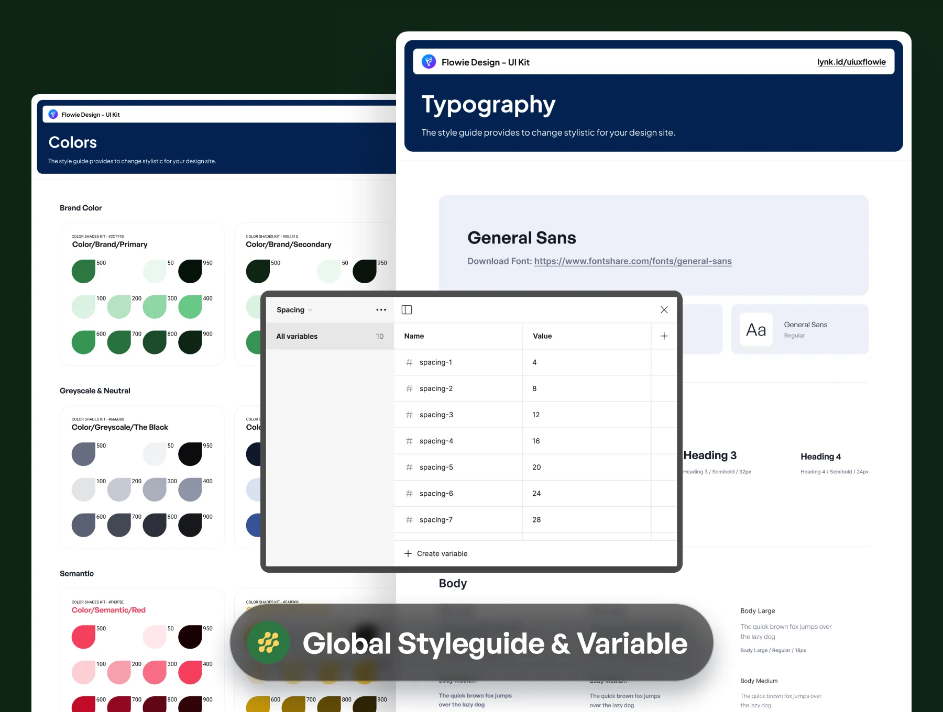The width and height of the screenshot is (943, 712).
Task: Select the Heading 3 sample text
Action: click(710, 455)
